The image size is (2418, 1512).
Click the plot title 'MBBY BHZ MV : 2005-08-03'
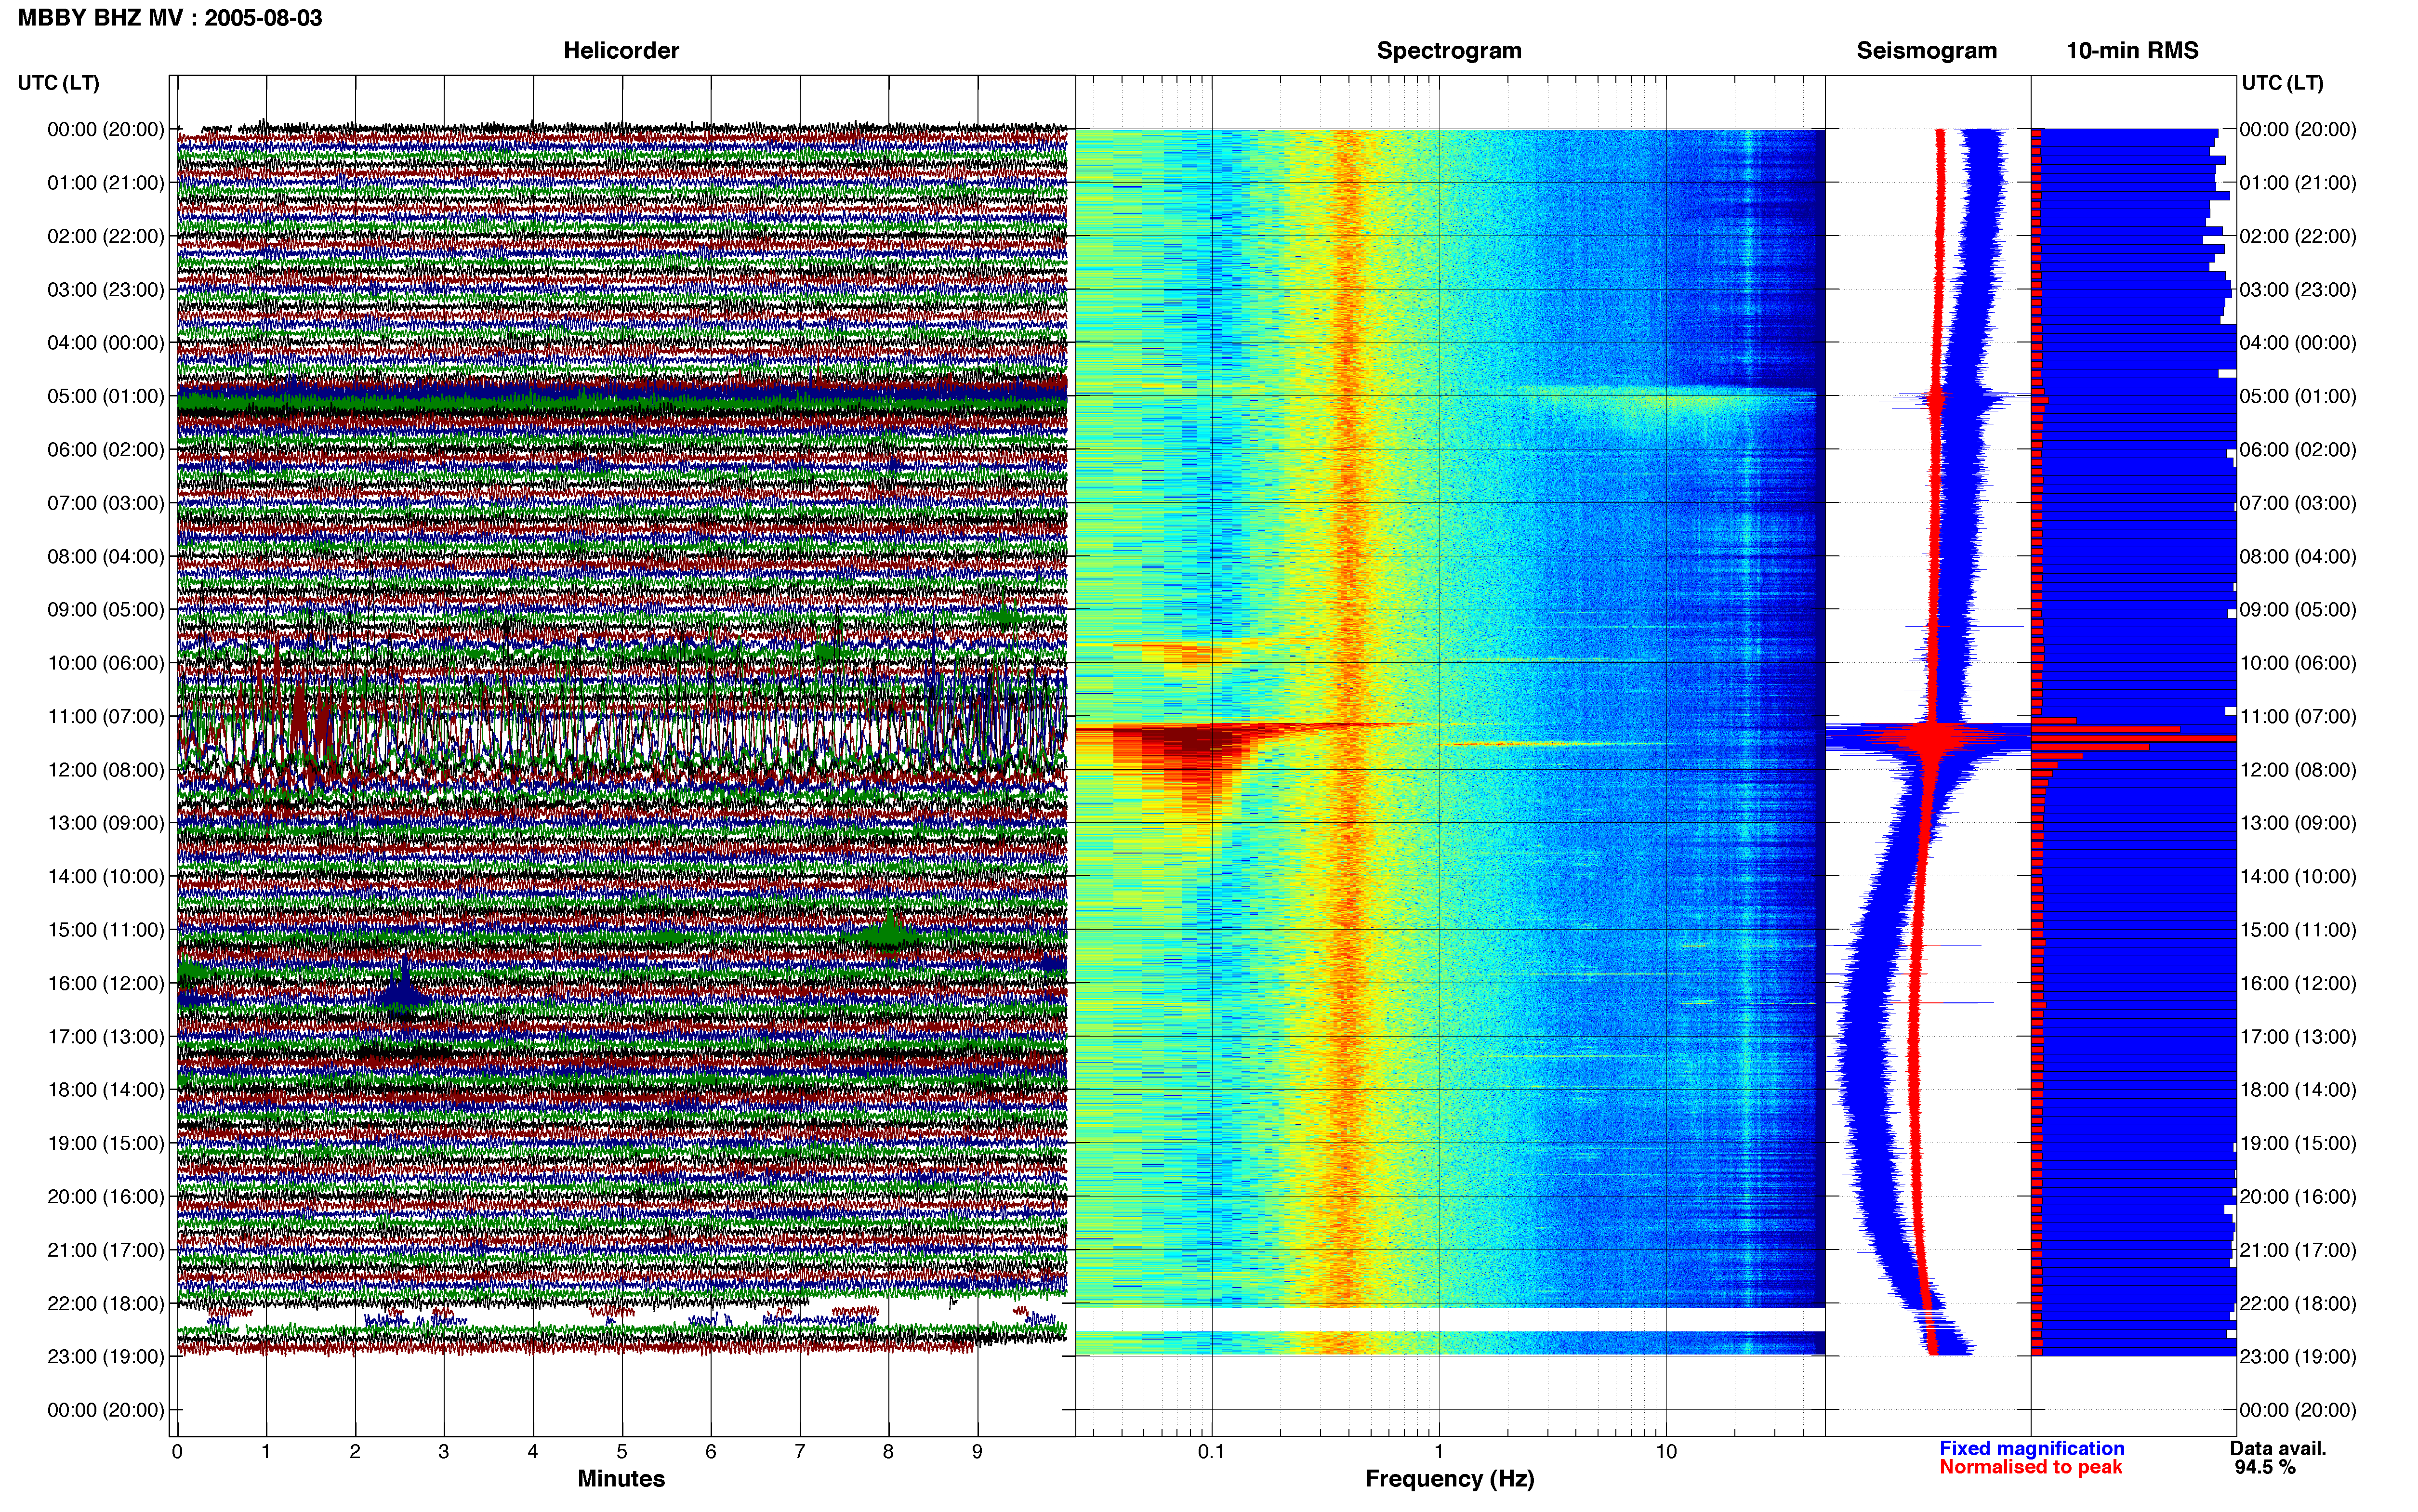170,18
